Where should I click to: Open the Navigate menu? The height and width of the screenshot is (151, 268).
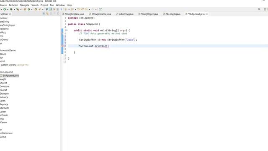25,5
